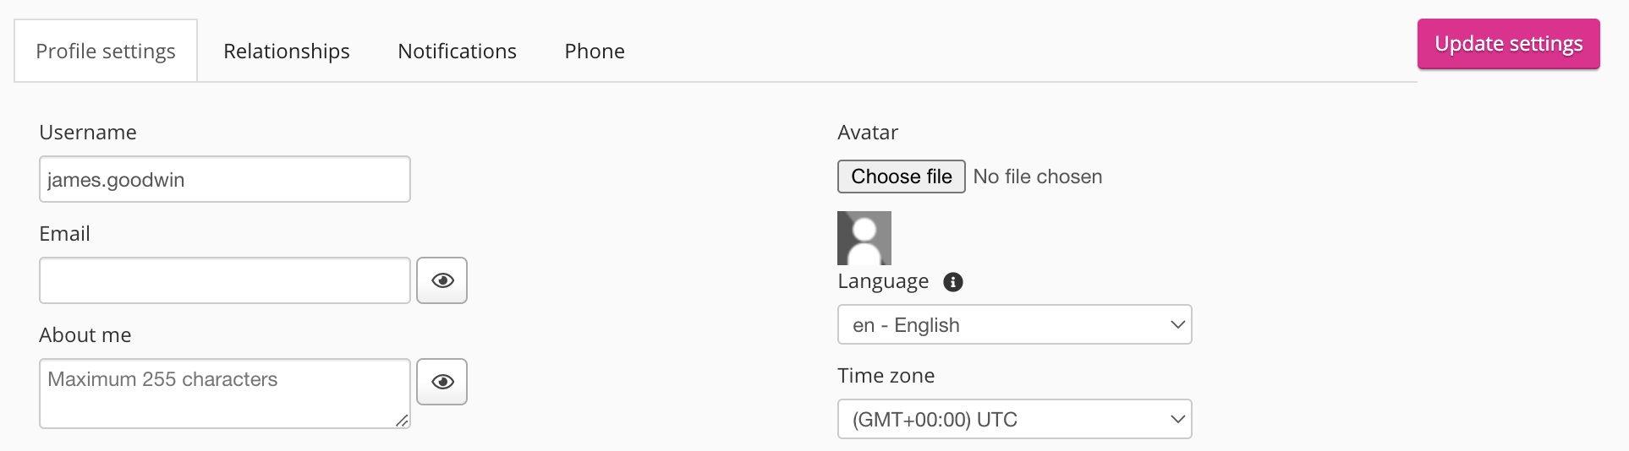This screenshot has height=451, width=1629.
Task: Click the Language field label
Action: click(883, 281)
